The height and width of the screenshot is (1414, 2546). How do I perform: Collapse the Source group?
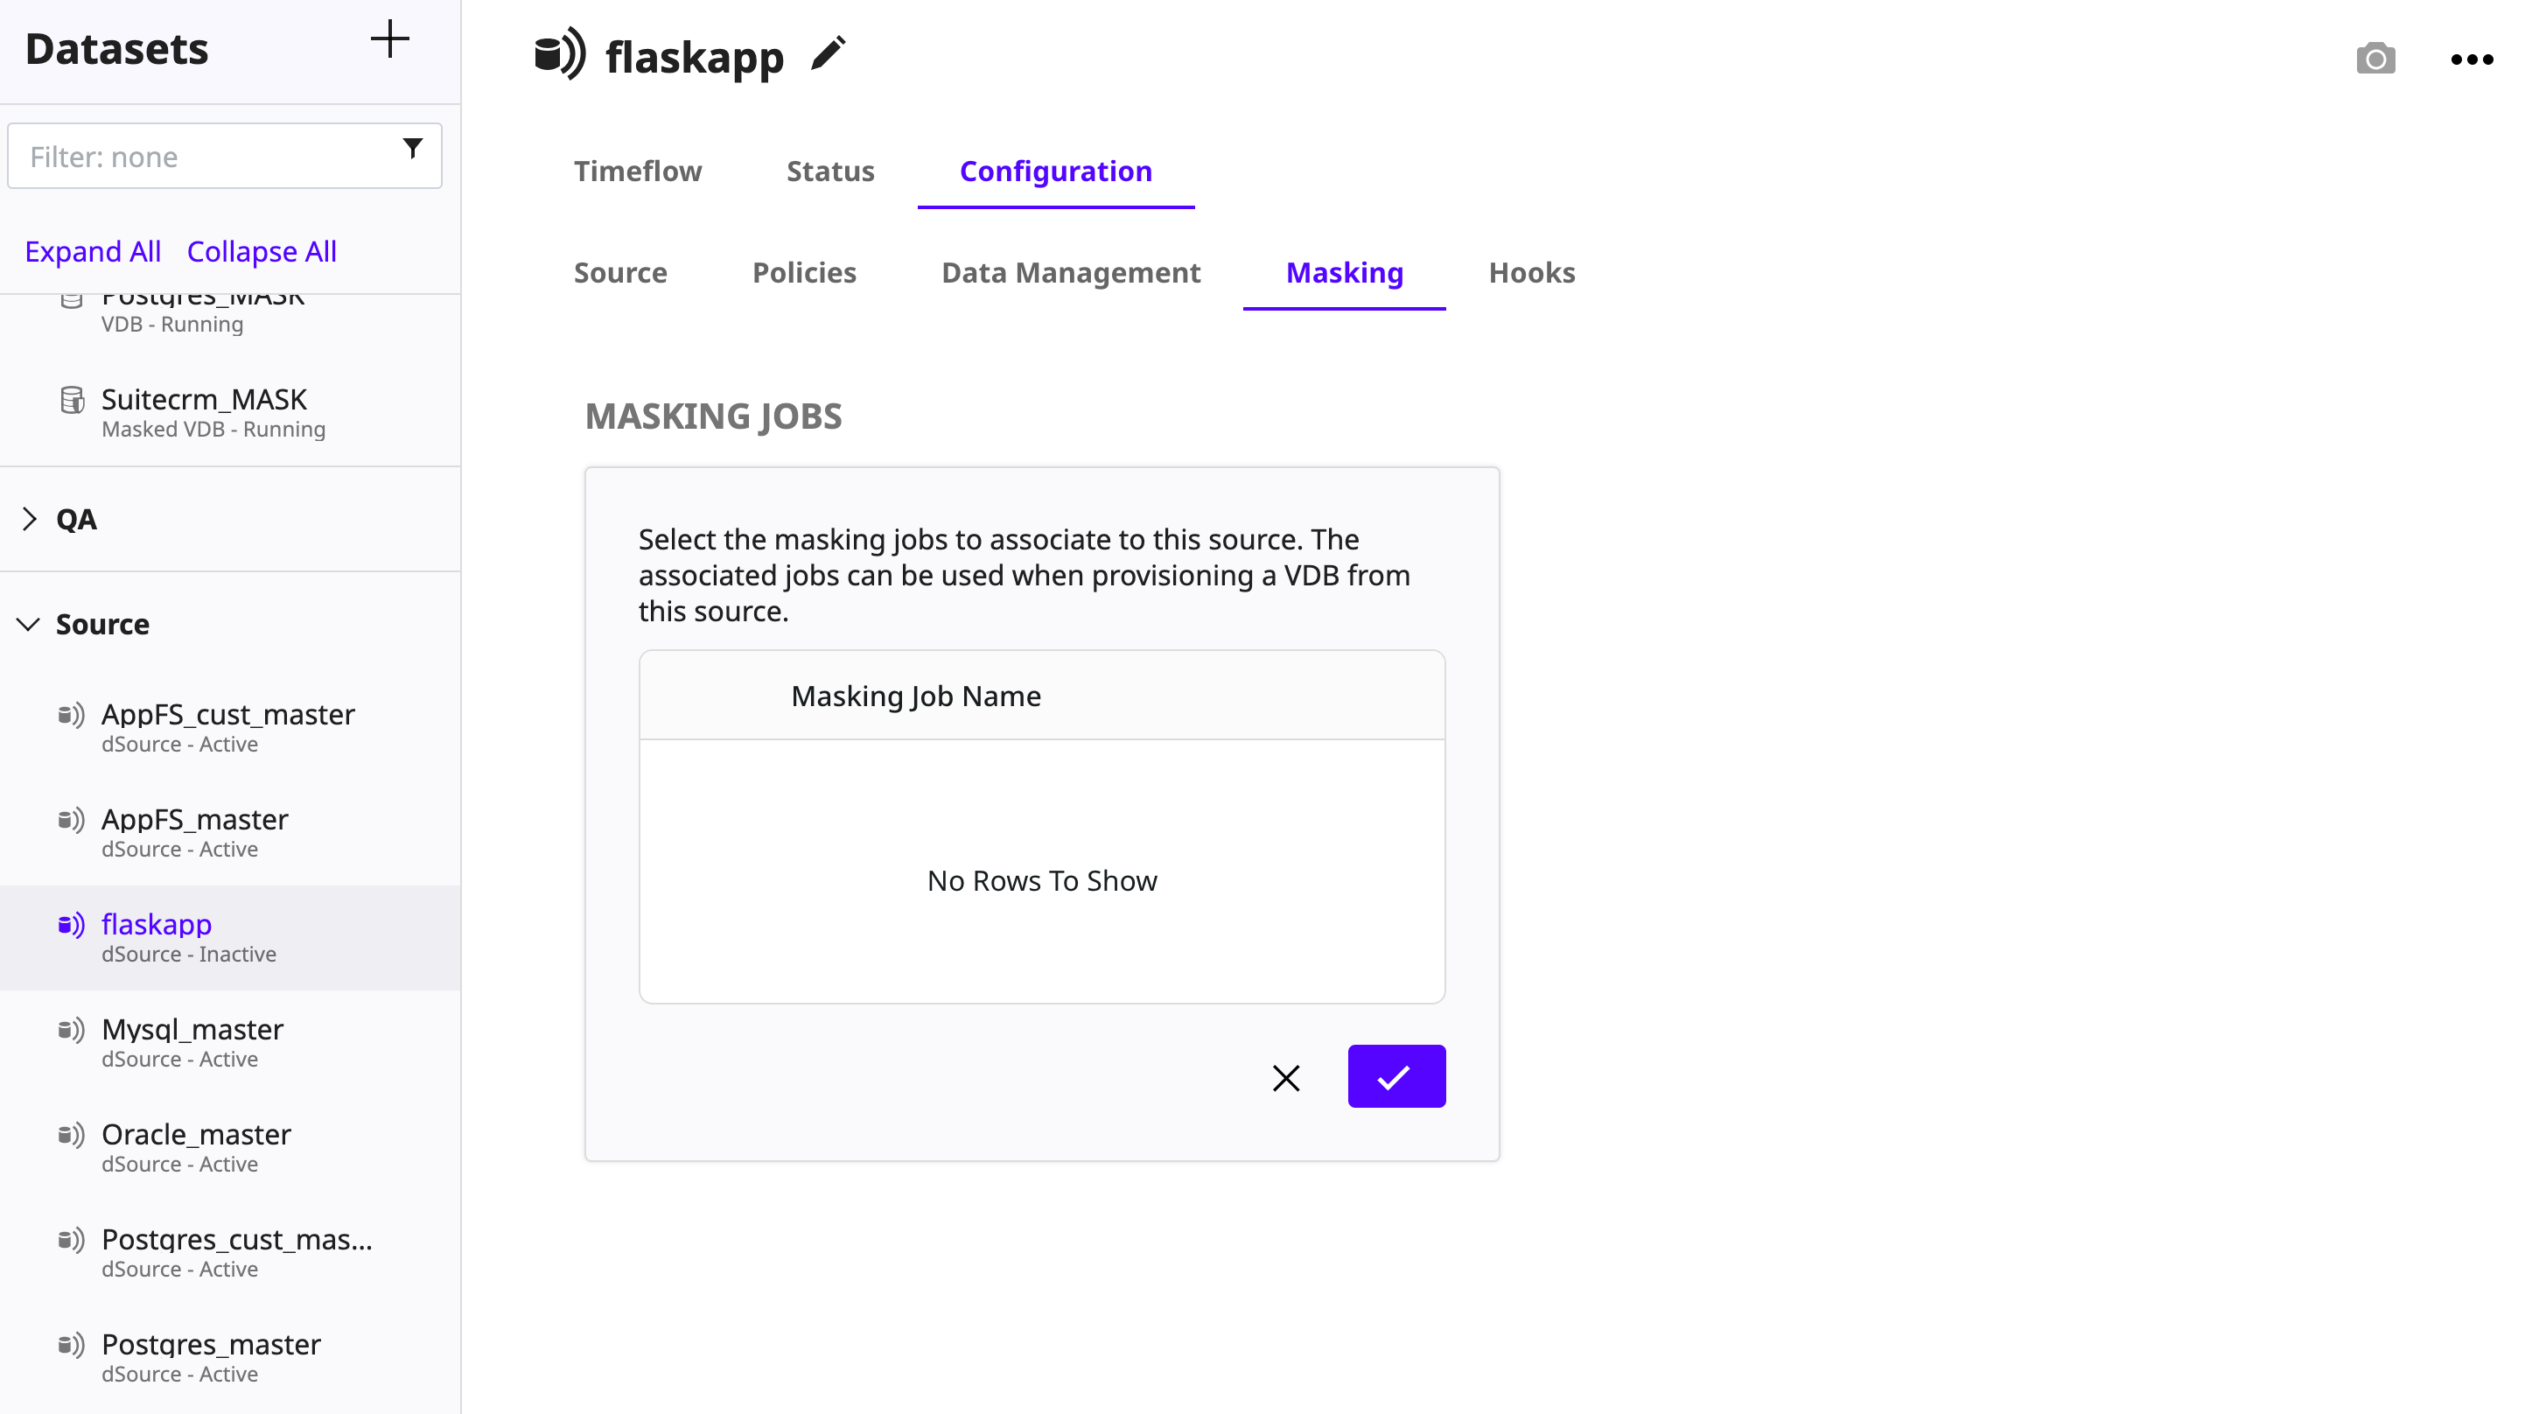[29, 625]
